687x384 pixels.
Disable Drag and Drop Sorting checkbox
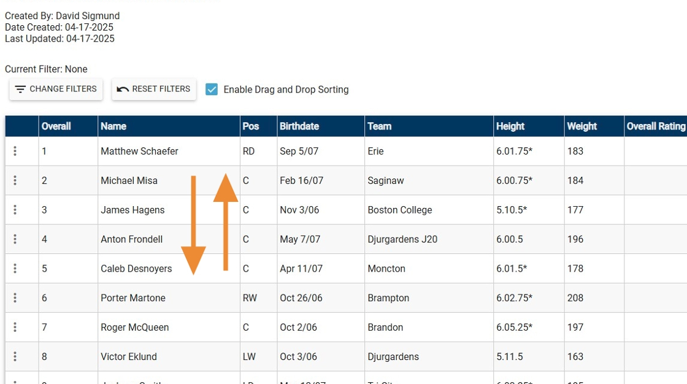point(212,90)
